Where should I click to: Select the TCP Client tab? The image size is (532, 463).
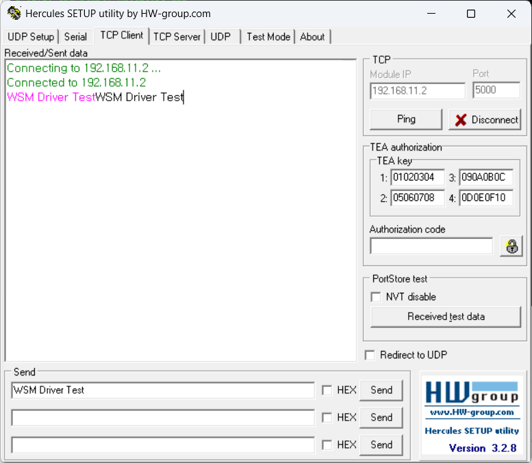[x=122, y=36]
